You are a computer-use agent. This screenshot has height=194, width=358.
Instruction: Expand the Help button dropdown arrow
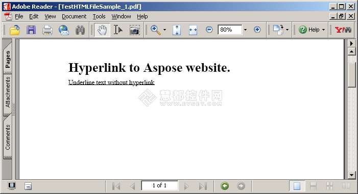(323, 30)
